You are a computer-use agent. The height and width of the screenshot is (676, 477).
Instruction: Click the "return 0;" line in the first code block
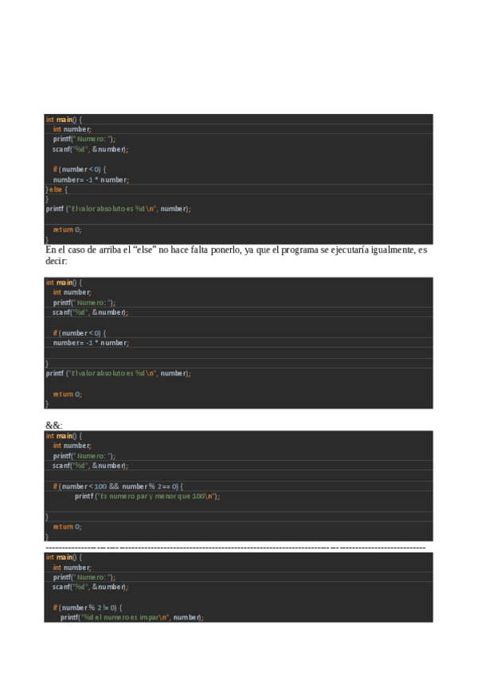tap(67, 230)
